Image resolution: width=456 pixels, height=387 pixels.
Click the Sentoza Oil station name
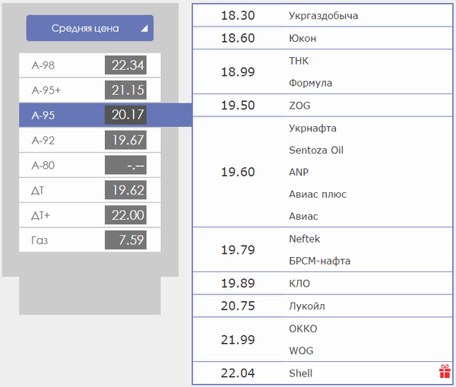coord(316,150)
